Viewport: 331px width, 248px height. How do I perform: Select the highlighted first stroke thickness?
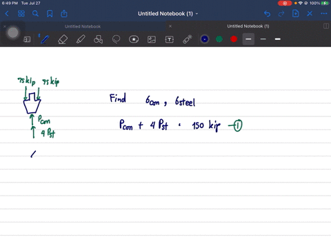tap(248, 39)
